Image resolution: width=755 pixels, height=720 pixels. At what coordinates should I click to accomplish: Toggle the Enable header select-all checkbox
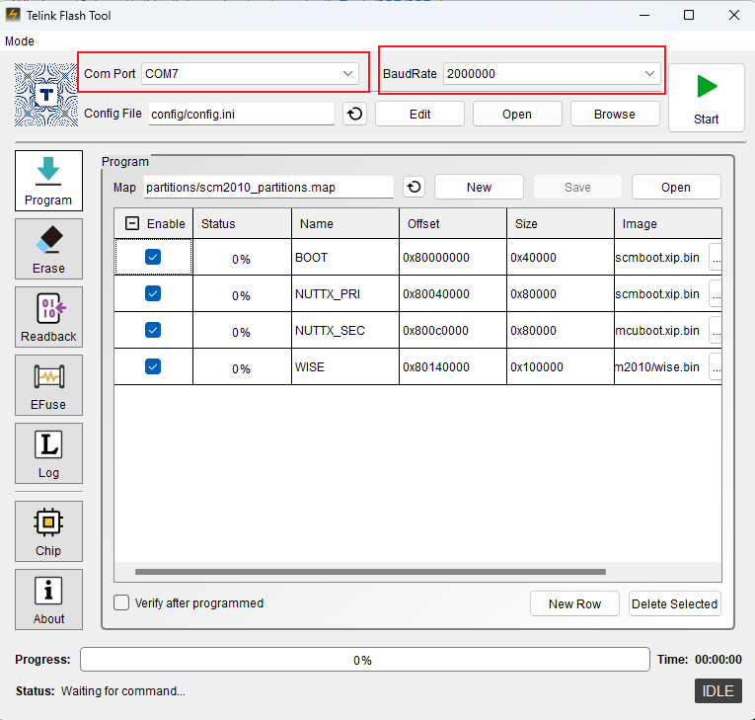pos(132,223)
